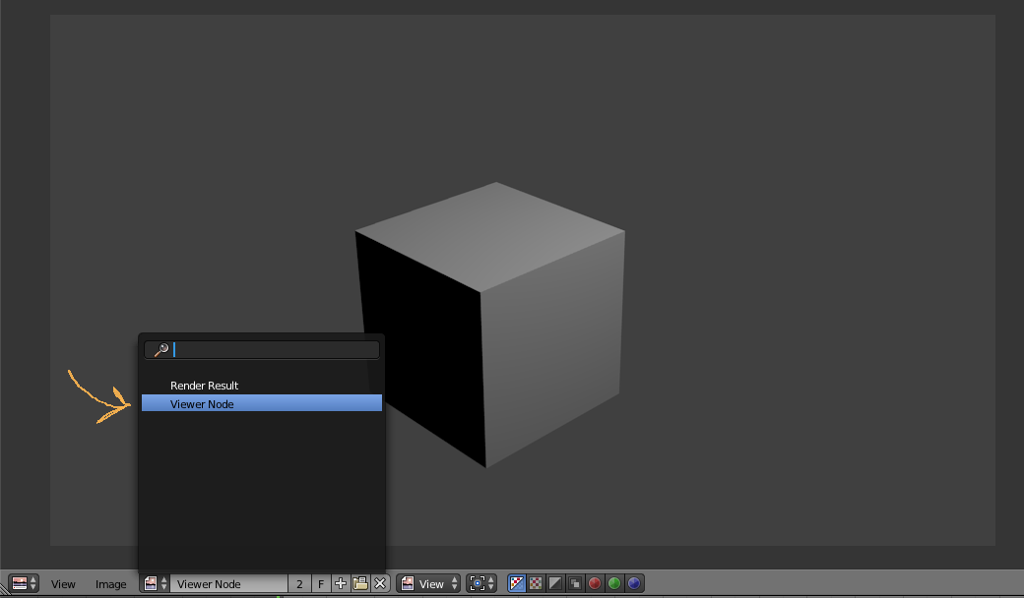
Task: Click the new image plus icon
Action: pyautogui.click(x=339, y=583)
